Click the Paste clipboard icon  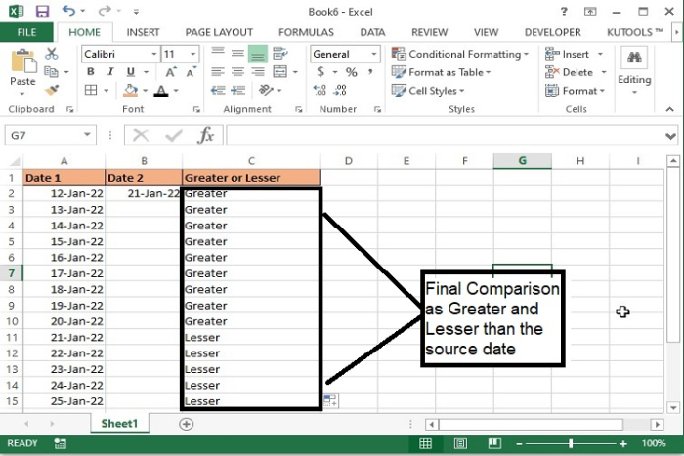pos(23,62)
